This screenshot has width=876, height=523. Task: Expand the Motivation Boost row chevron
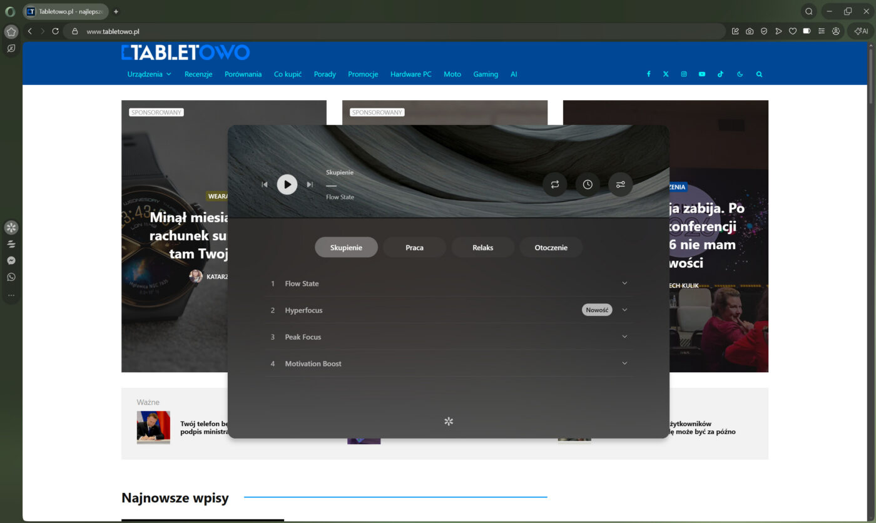624,363
